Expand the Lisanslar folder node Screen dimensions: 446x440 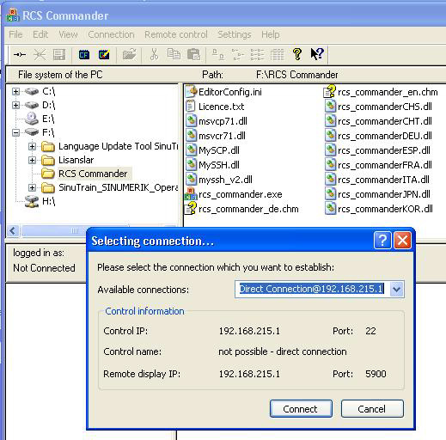tap(32, 160)
